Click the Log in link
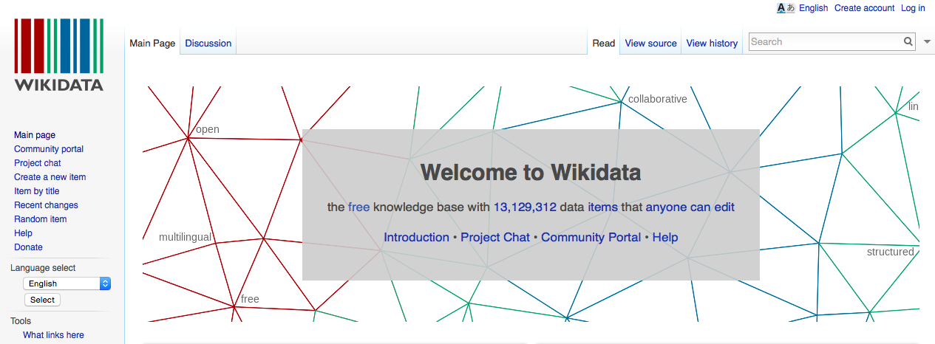The height and width of the screenshot is (344, 935). (x=913, y=8)
